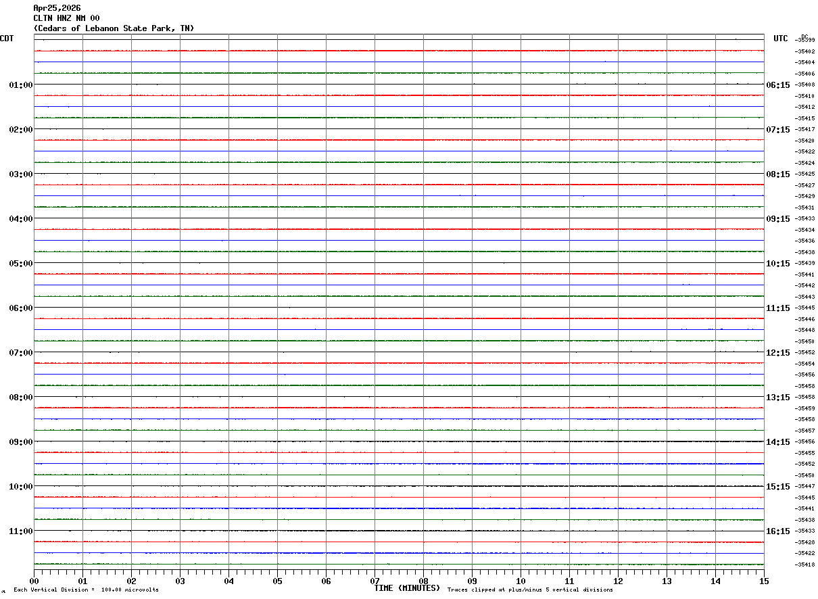Click the 10:00 CDT time label
Image resolution: width=818 pixels, height=599 pixels.
[x=21, y=486]
